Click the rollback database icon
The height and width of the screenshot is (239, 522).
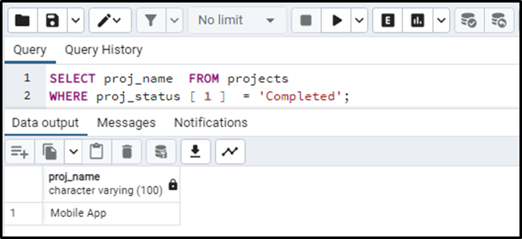click(499, 21)
